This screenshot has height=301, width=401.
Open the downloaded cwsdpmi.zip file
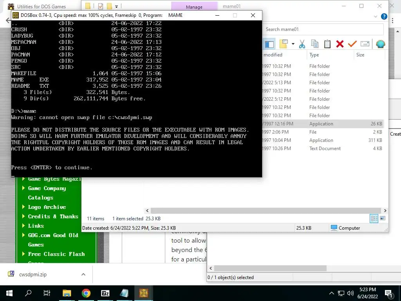point(33,274)
